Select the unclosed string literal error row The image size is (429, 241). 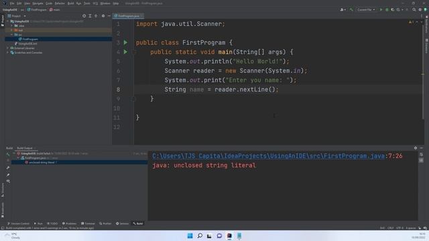click(x=79, y=162)
